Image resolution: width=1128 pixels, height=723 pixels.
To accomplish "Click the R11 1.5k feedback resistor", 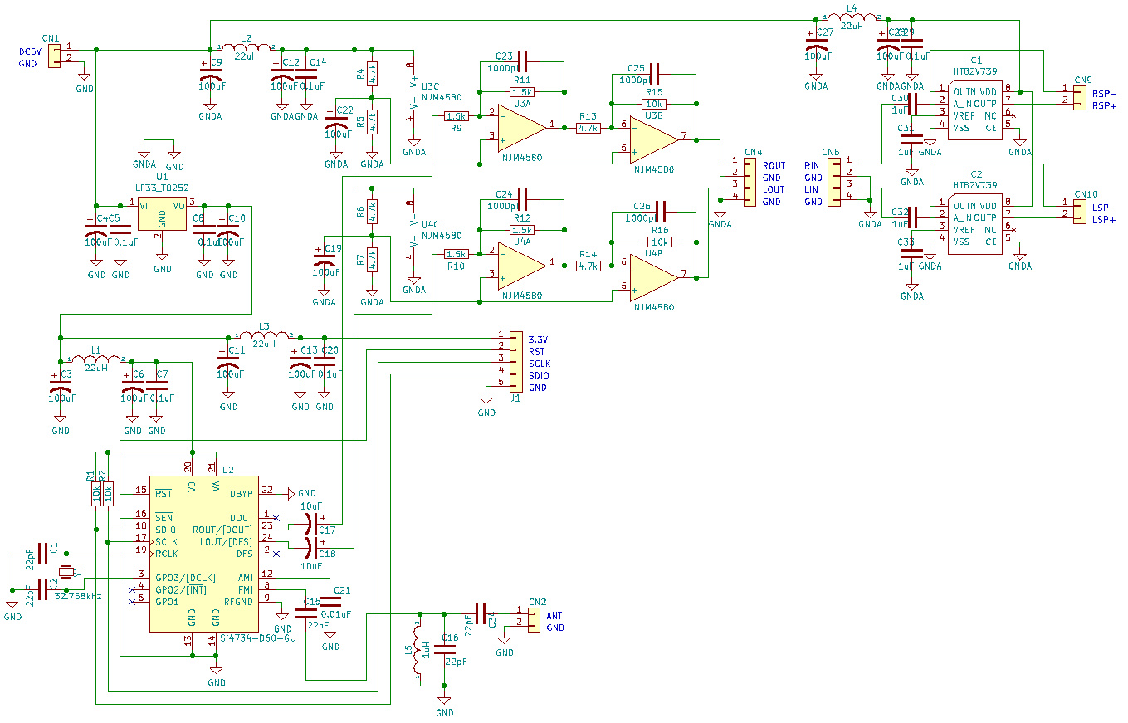I will click(x=522, y=92).
